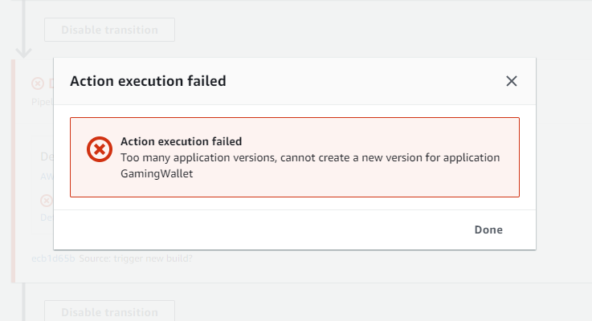Image resolution: width=592 pixels, height=321 pixels.
Task: Click the upper Disable transition button
Action: (x=109, y=30)
